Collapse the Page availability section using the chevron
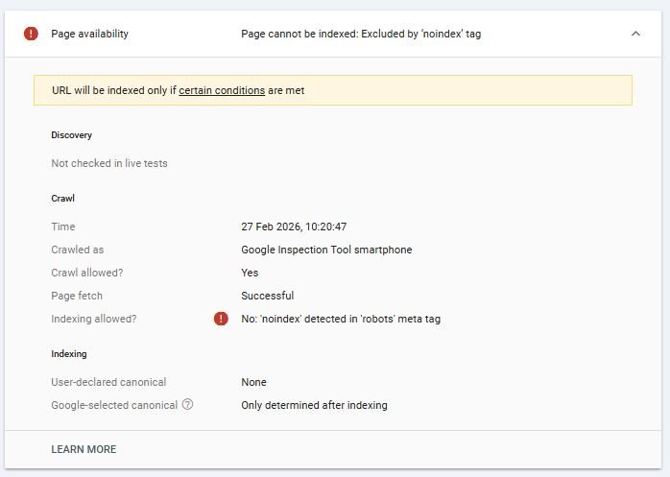 click(635, 34)
